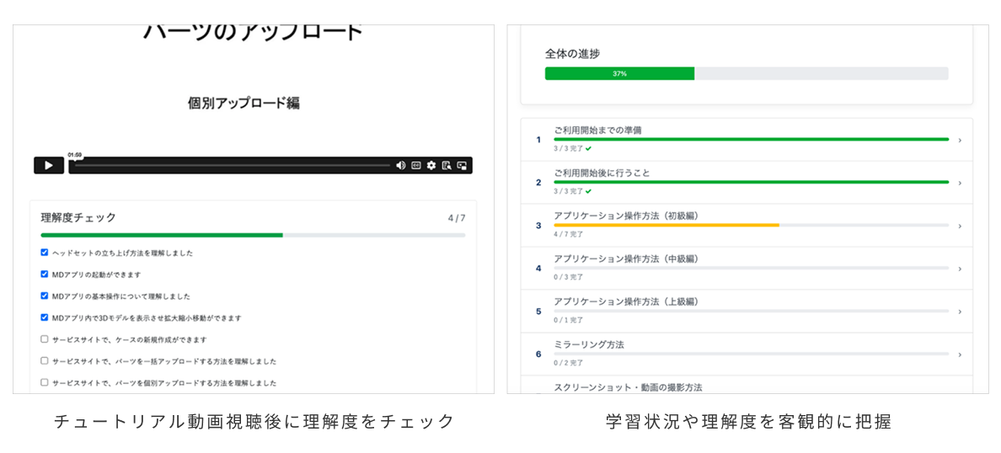The width and height of the screenshot is (1001, 453).
Task: Open the transcript search icon in player
Action: [x=446, y=166]
